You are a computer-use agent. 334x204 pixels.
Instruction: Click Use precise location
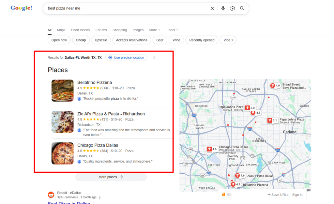(x=126, y=57)
